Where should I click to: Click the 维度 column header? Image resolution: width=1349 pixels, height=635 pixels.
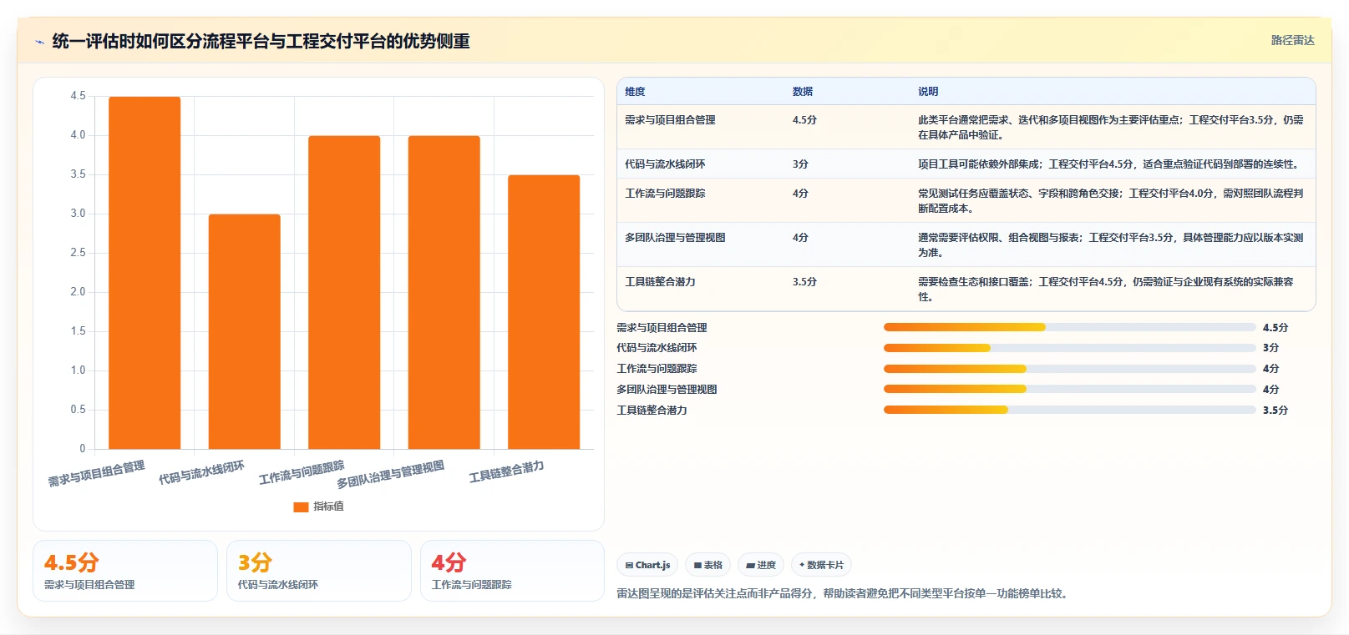(x=635, y=92)
